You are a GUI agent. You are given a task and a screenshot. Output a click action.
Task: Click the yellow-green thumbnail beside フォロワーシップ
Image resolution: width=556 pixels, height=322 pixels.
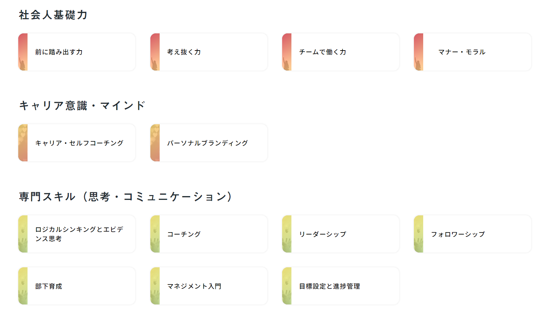pyautogui.click(x=419, y=234)
